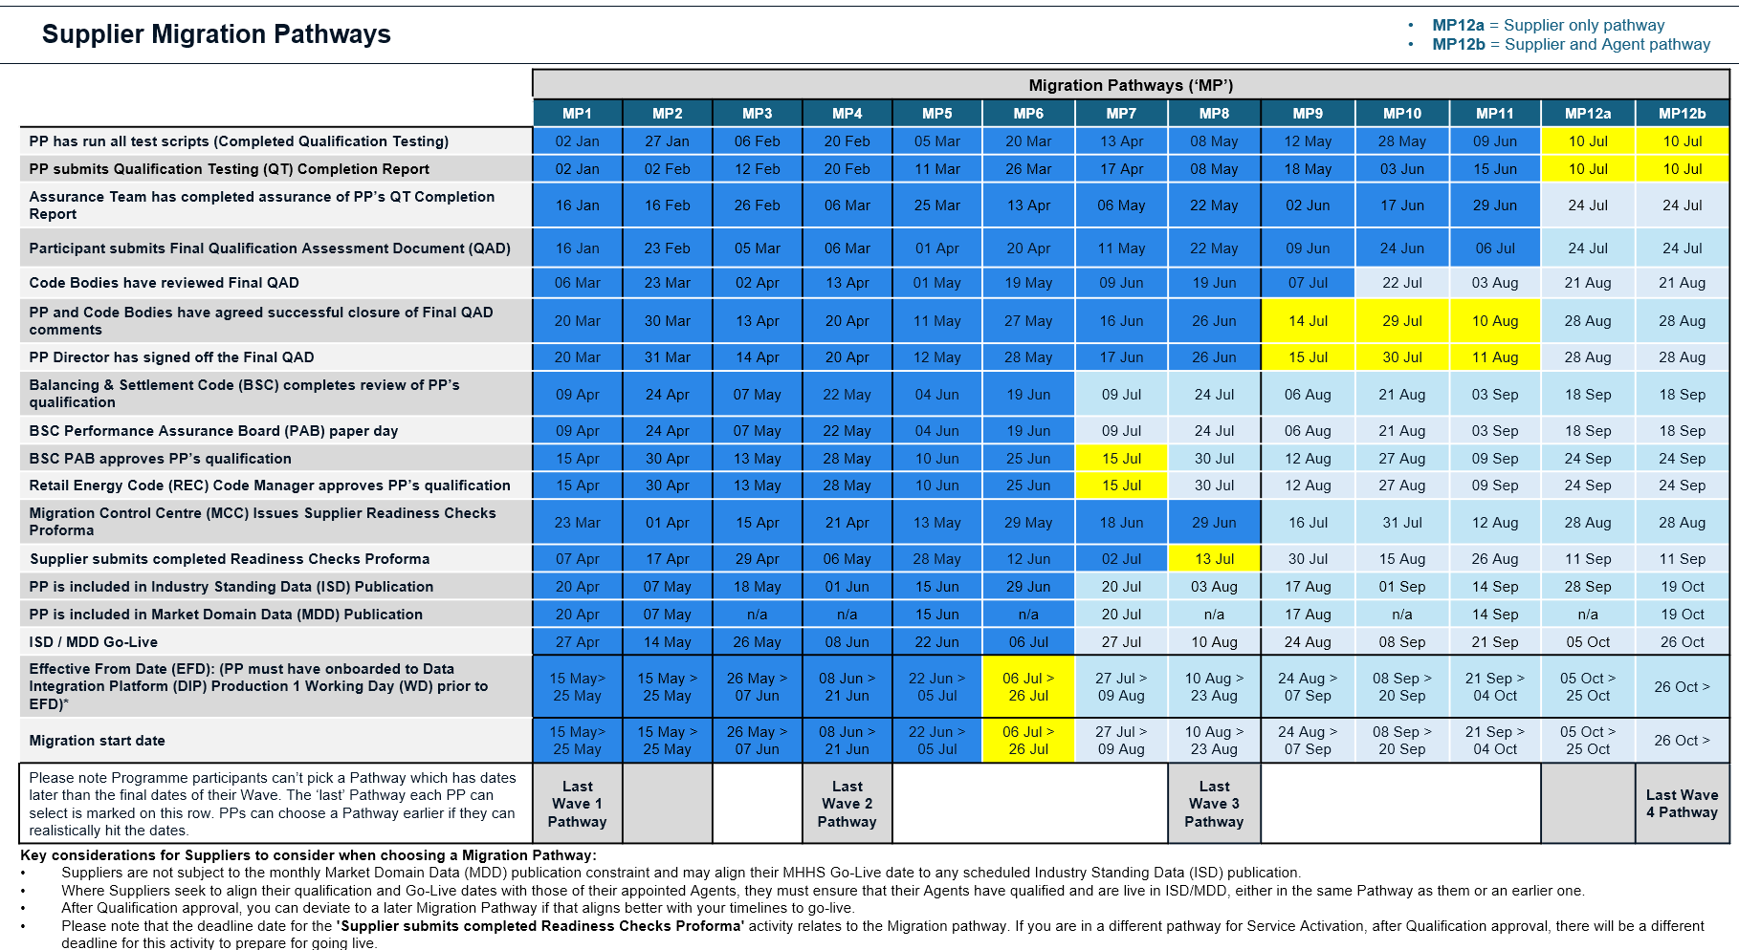This screenshot has width=1739, height=950.
Task: Select the MP12b column header
Action: [1683, 114]
